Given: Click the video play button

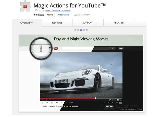Looking at the screenshot, I should coord(43,100).
